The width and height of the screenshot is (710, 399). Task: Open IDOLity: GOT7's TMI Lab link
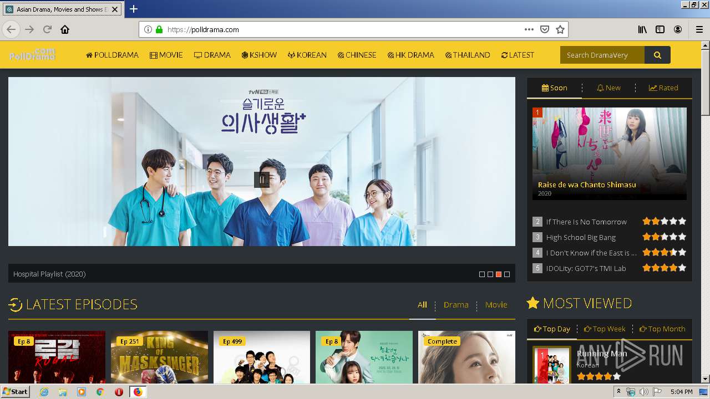pyautogui.click(x=586, y=268)
